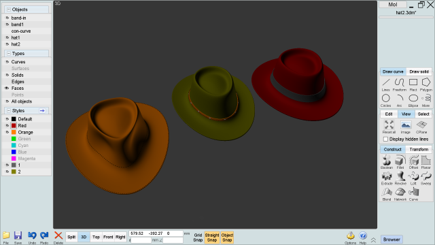The width and height of the screenshot is (435, 245).
Task: Open the File folder icon
Action: pyautogui.click(x=6, y=238)
